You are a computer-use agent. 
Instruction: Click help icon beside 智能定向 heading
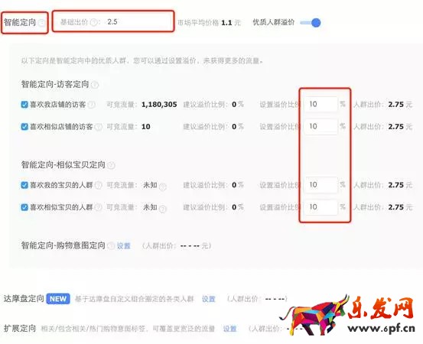click(x=41, y=23)
